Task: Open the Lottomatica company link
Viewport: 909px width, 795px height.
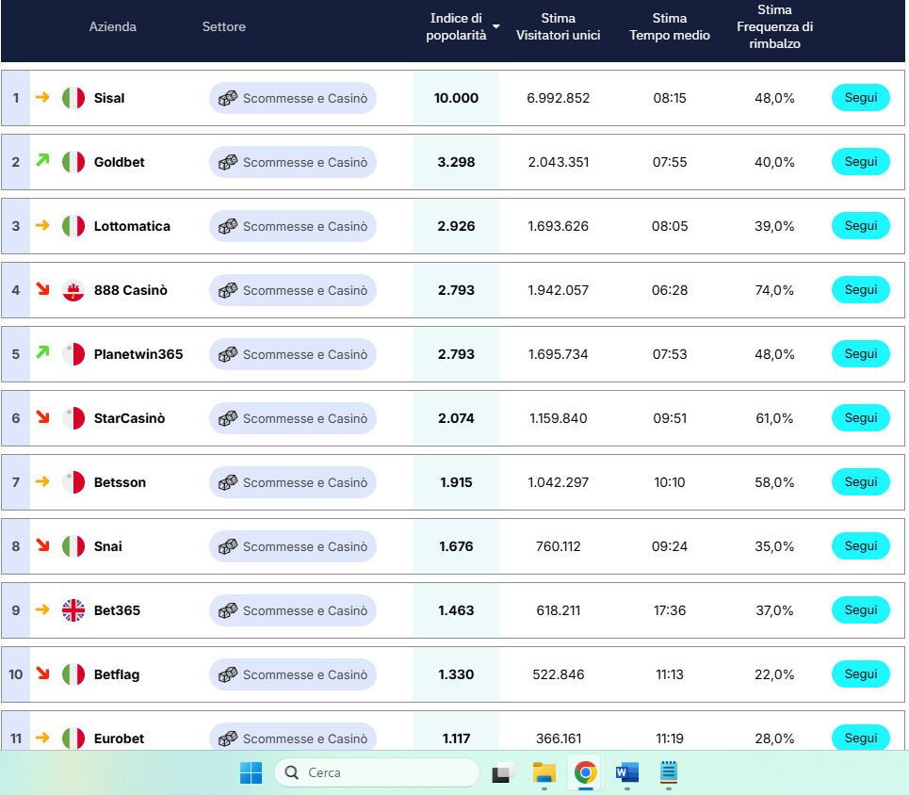Action: tap(132, 226)
